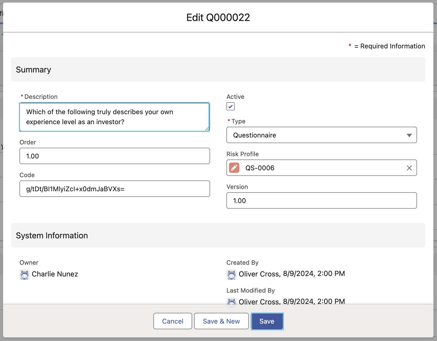Click the Edit Q000022 dialog title
Screen dimensions: 437x341
(x=218, y=17)
